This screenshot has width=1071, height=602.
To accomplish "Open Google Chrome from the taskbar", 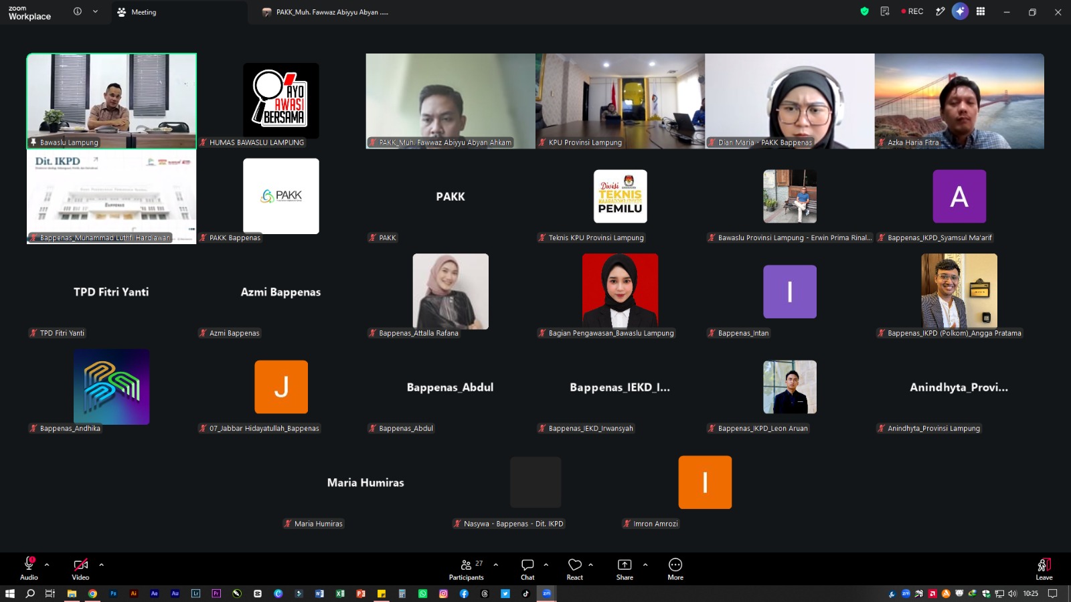I will tap(92, 593).
